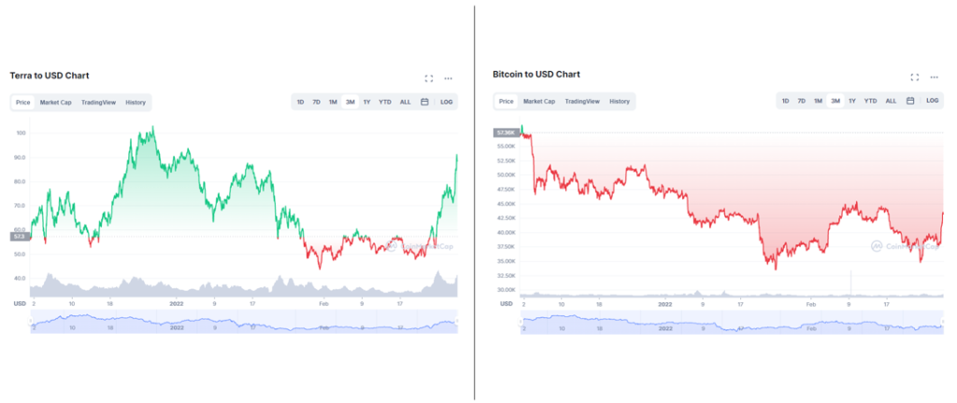Open fullscreen icon on Terra chart
Screen dimensions: 957x403
(x=429, y=78)
